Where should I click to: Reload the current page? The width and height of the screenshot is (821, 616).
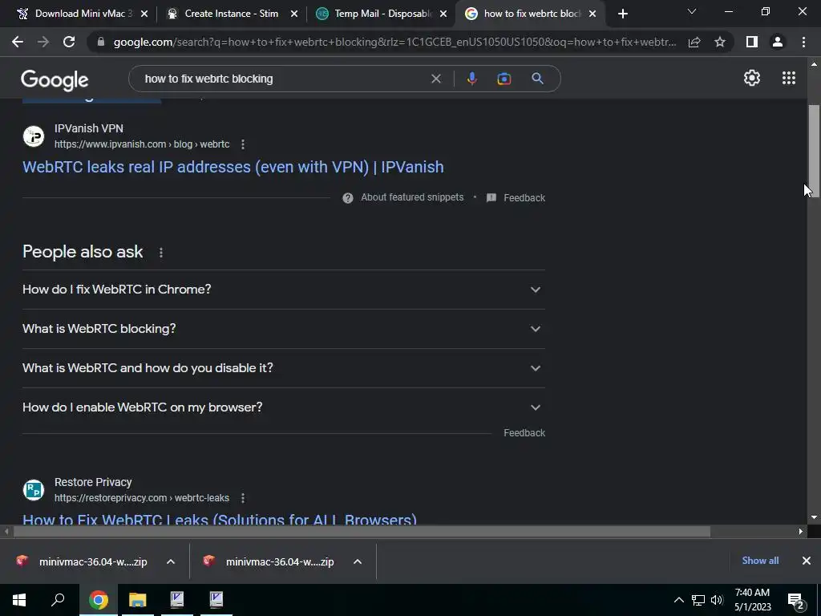click(x=69, y=42)
